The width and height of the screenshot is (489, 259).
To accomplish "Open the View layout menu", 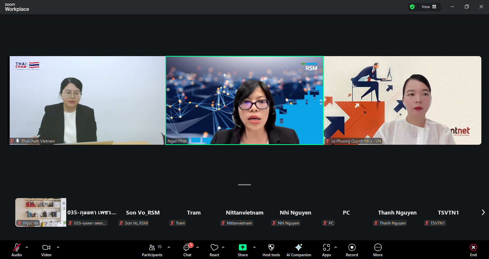I will click(x=429, y=7).
